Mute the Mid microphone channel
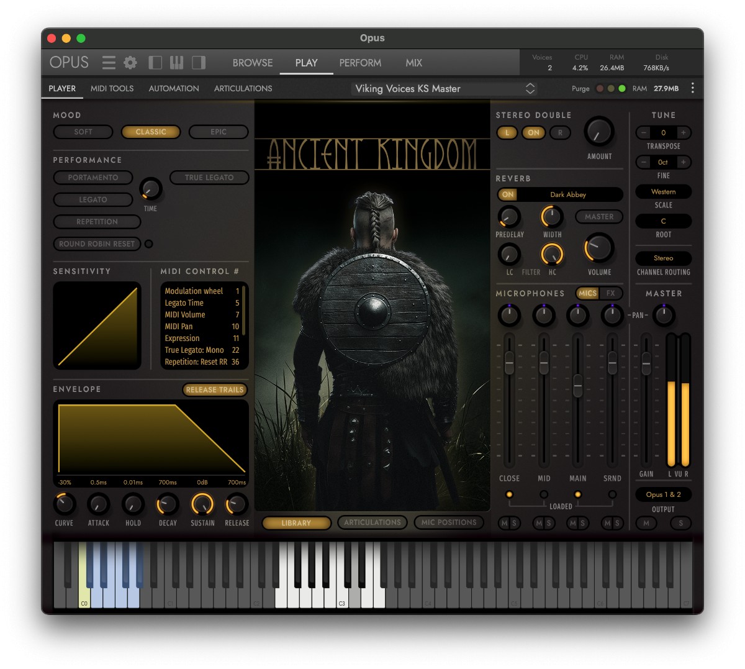Viewport: 745px width, 669px height. tap(539, 523)
